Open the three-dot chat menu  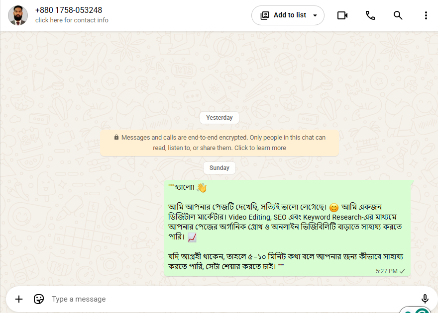click(426, 15)
